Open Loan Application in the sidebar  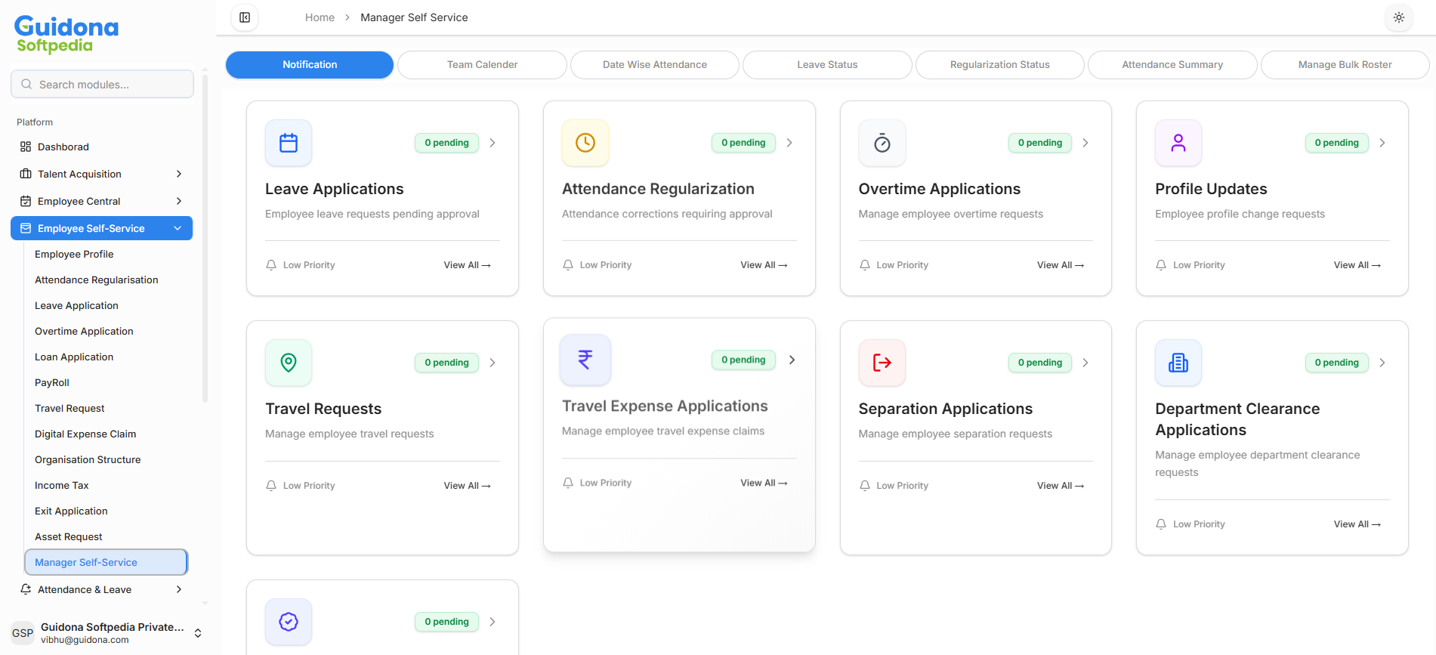(x=74, y=357)
